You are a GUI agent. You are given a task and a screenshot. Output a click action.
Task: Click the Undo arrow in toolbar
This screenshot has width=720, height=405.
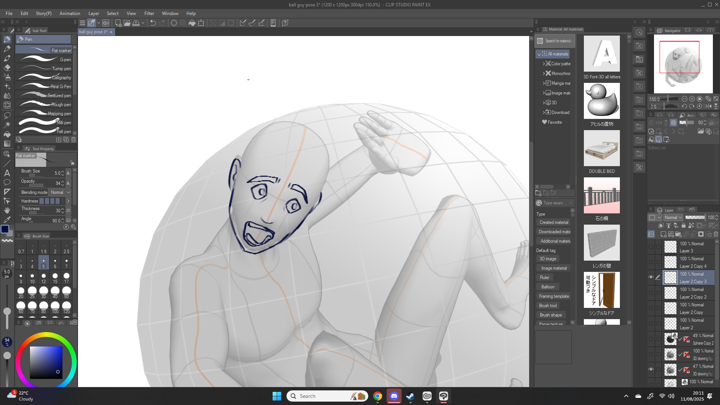[153, 23]
